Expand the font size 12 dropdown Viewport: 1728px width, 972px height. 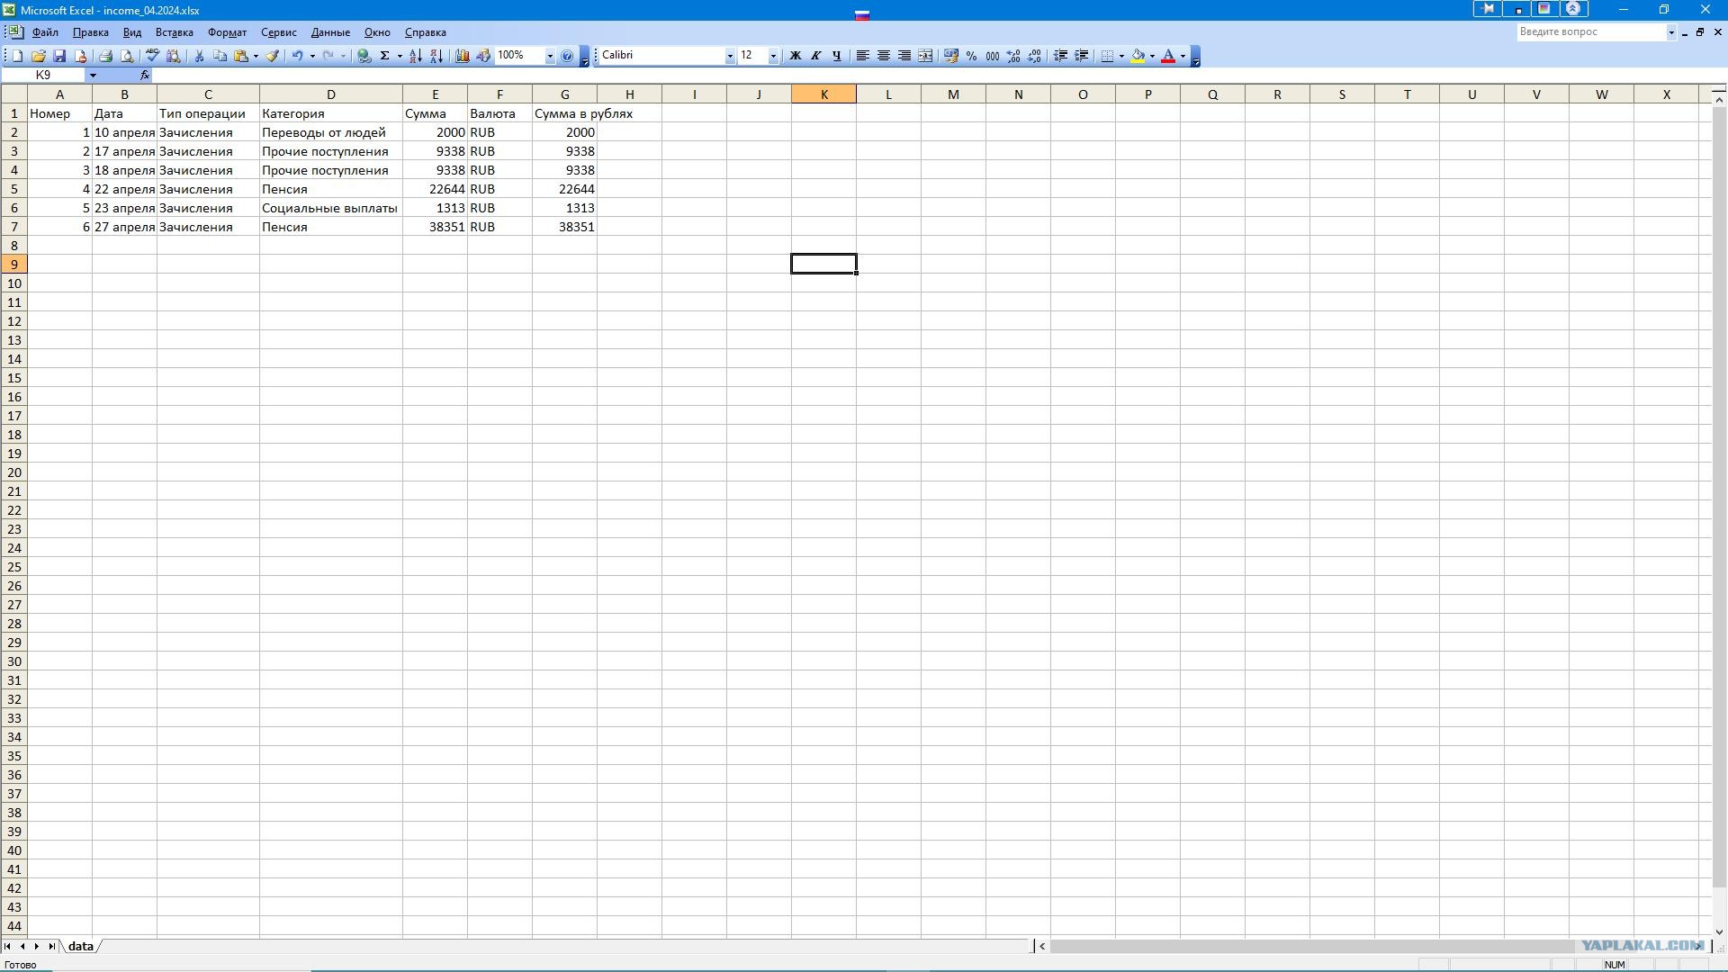coord(772,56)
